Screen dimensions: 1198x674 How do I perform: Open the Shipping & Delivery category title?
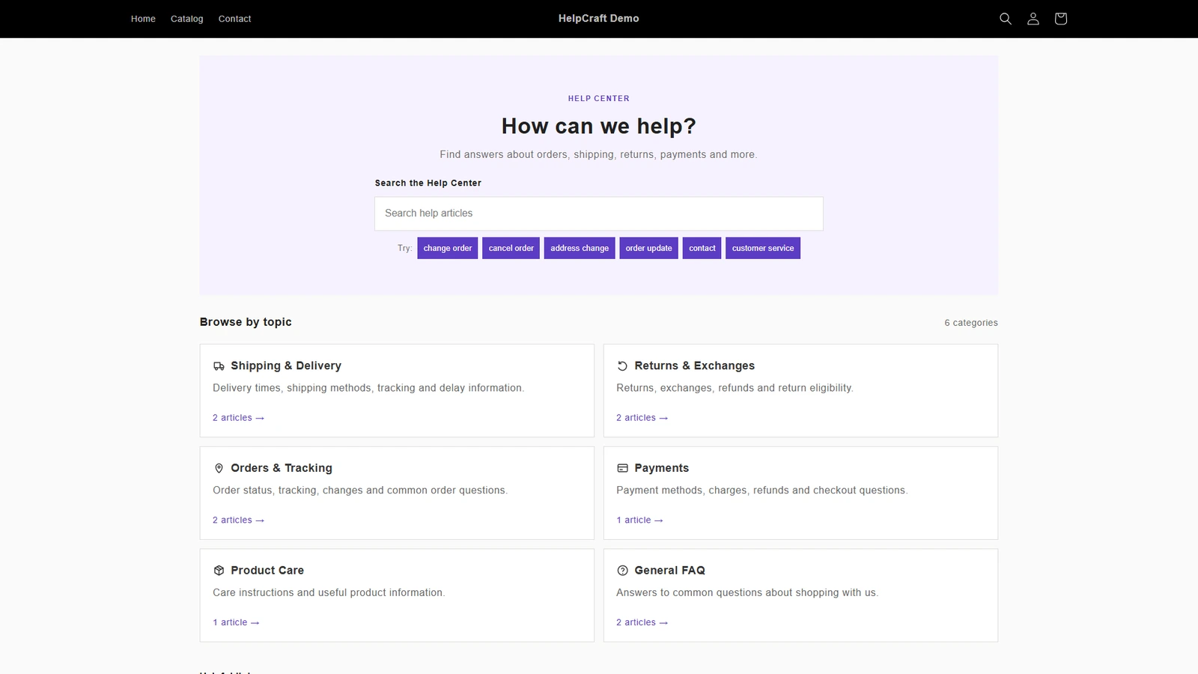click(286, 366)
